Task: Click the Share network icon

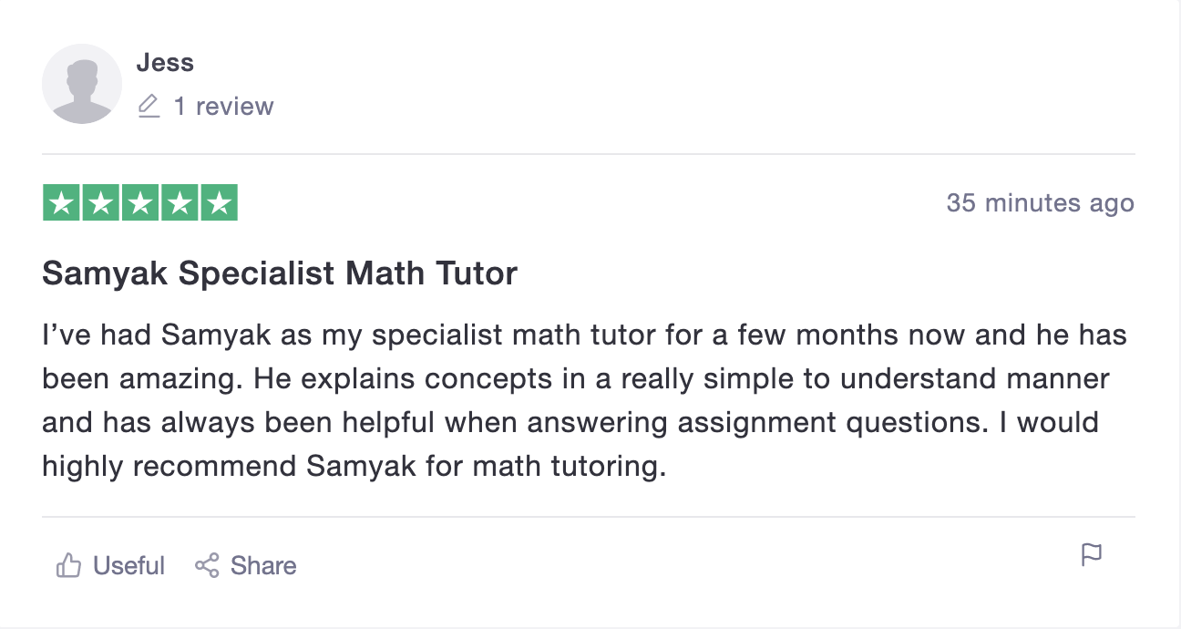Action: tap(207, 565)
